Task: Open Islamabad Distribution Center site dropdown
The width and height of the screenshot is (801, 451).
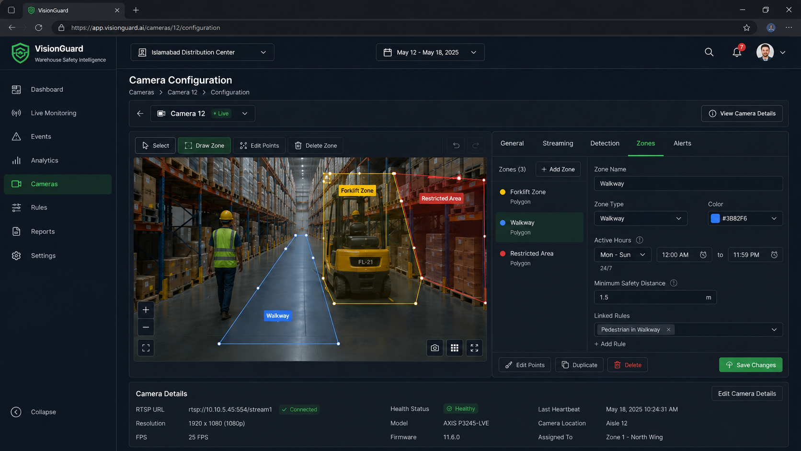Action: click(x=202, y=52)
